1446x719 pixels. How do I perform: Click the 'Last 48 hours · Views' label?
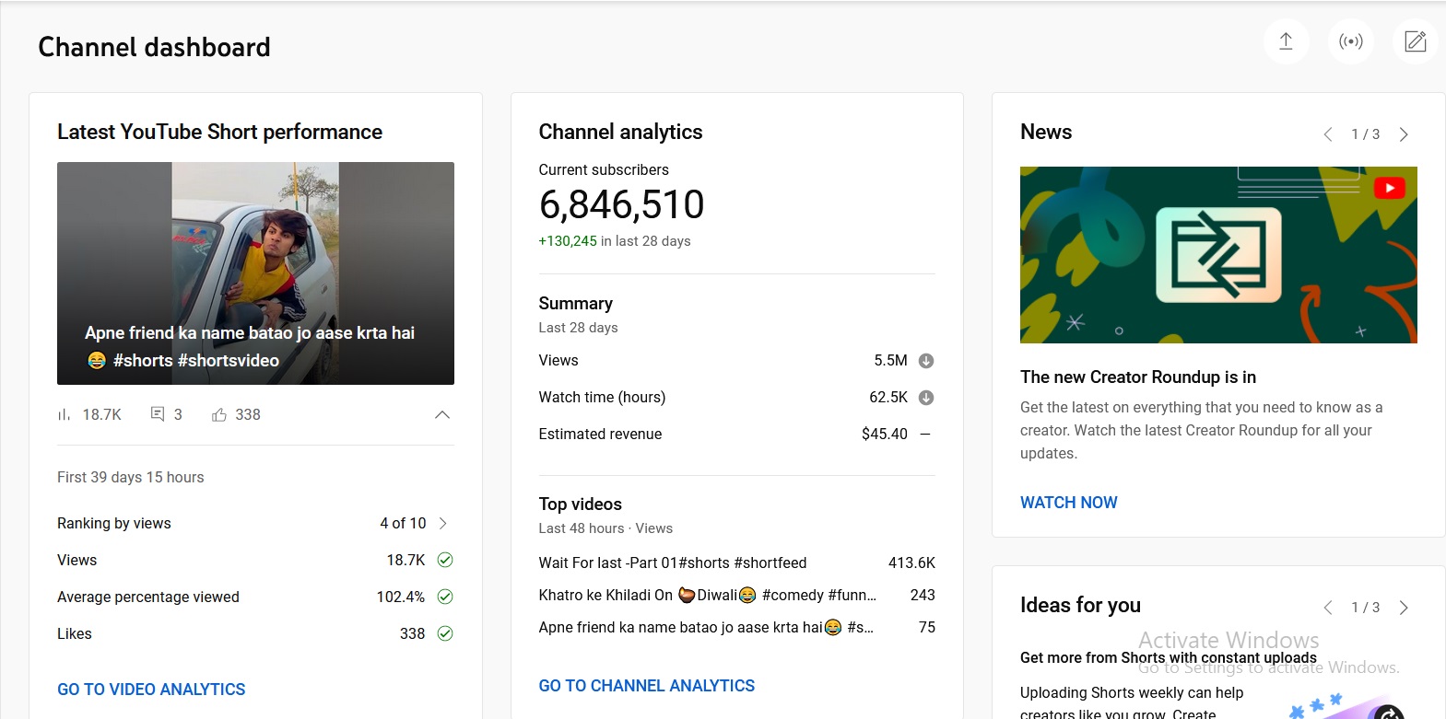[x=605, y=528]
